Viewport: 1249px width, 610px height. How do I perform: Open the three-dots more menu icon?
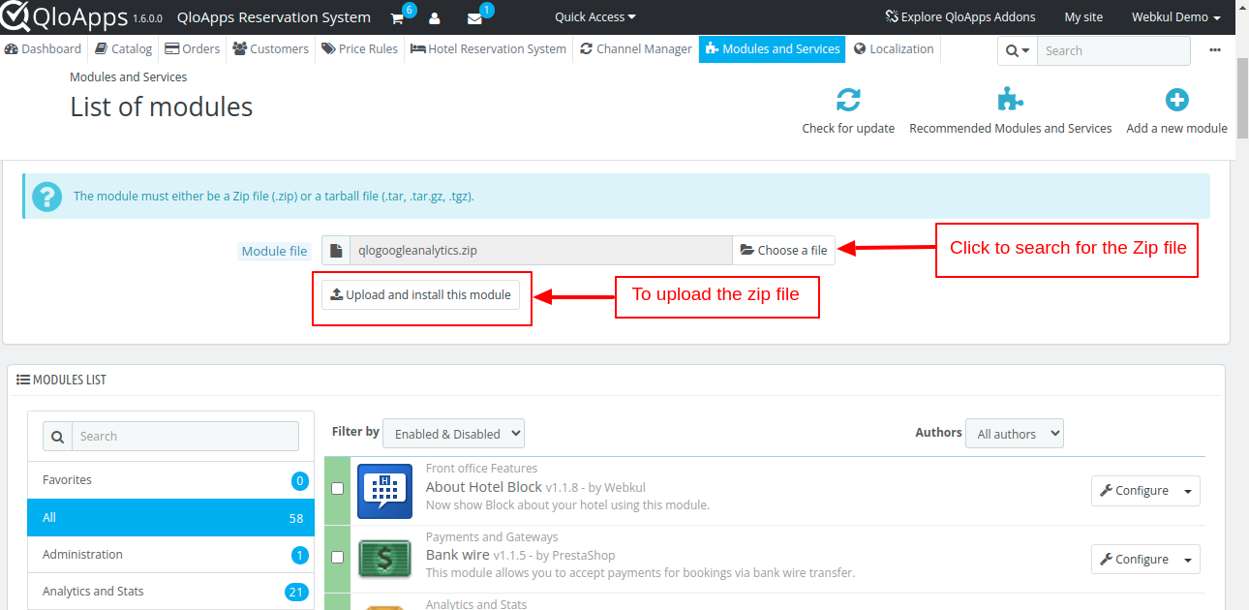[1215, 50]
